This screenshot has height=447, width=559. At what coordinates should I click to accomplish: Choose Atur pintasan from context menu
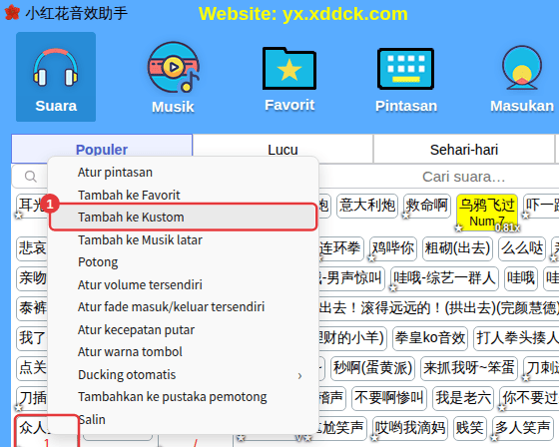tap(183, 173)
